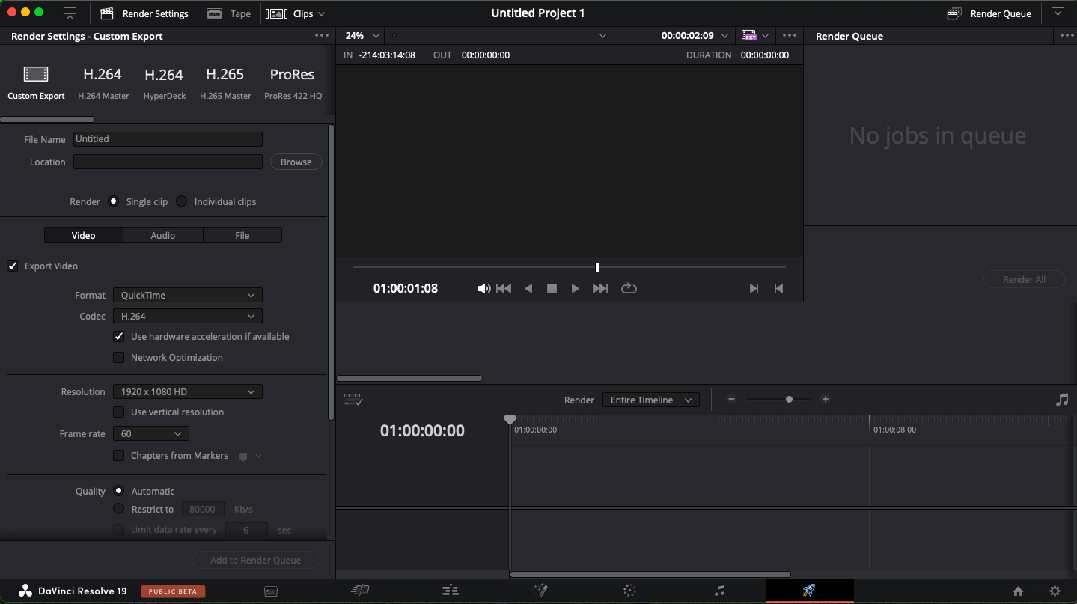Image resolution: width=1077 pixels, height=604 pixels.
Task: Open the Resolution dropdown 1920 x 1080 HD
Action: [188, 391]
